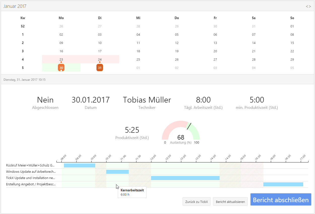This screenshot has width=315, height=214.
Task: Select the Rückruf Meier+Müller+Schulz row label
Action: 30,165
